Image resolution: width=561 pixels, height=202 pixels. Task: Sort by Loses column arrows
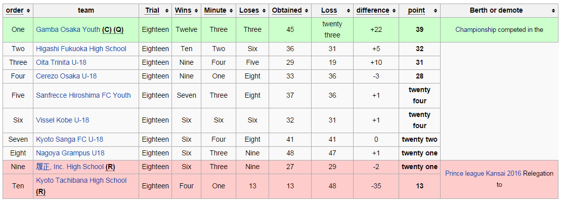coord(265,11)
